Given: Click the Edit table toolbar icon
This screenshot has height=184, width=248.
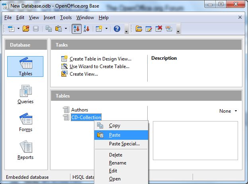Looking at the screenshot, I should 149,29.
